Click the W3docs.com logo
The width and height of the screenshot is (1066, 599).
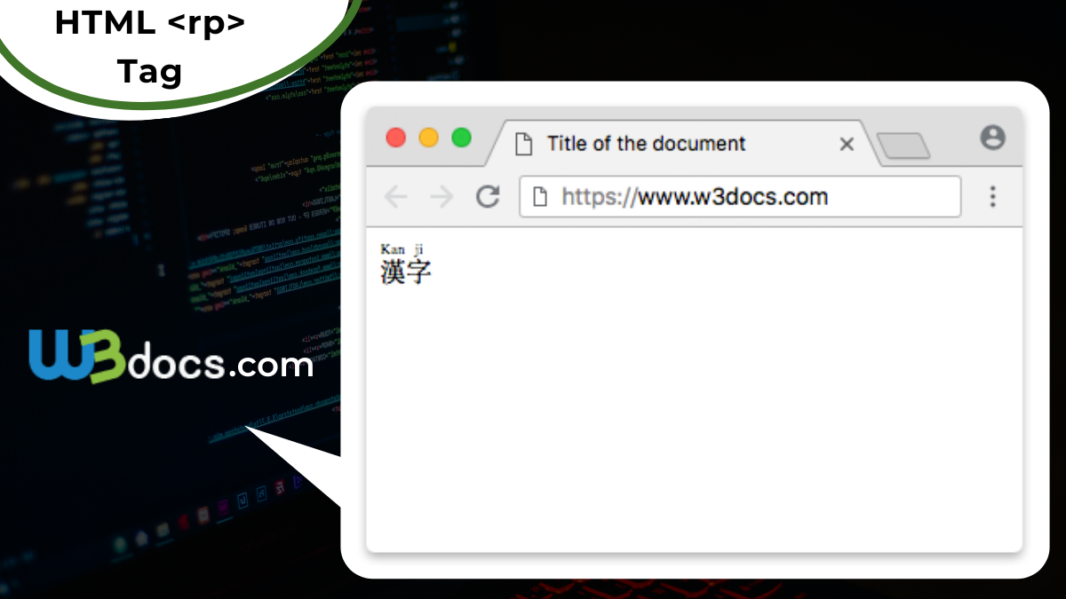pyautogui.click(x=171, y=356)
